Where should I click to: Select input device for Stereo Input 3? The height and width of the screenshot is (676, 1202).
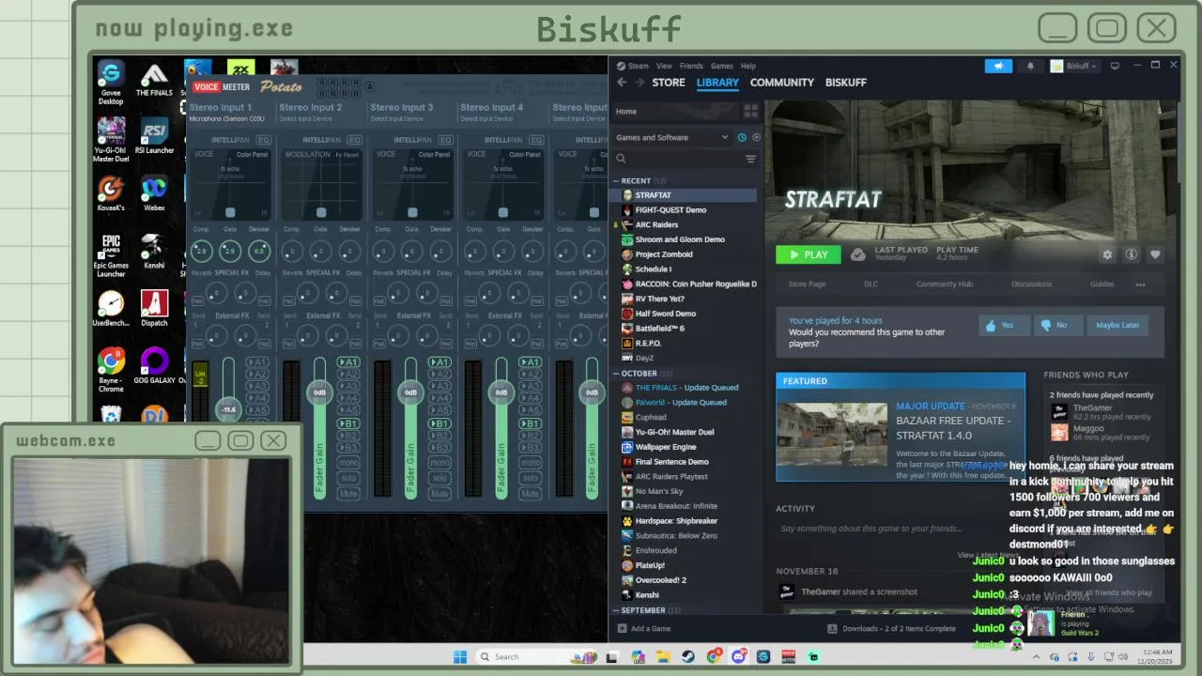click(x=402, y=119)
